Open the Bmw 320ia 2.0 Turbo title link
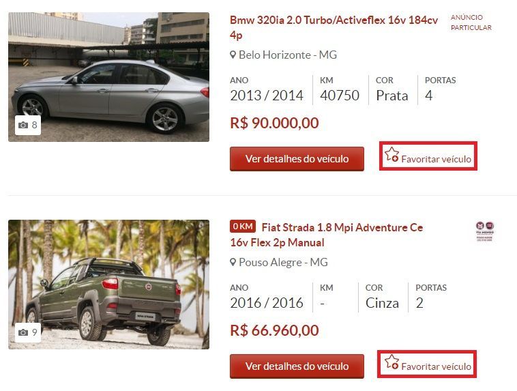 pyautogui.click(x=334, y=27)
